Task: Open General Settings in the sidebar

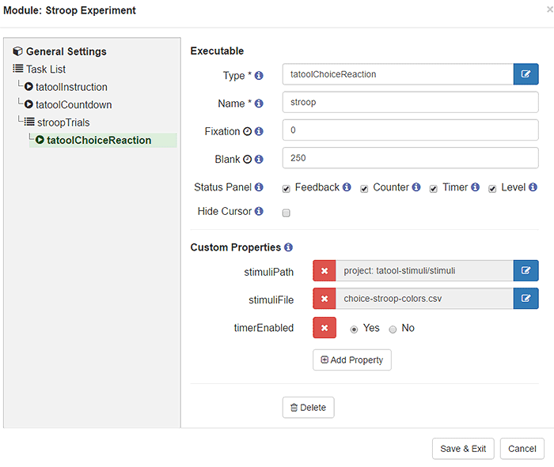Action: (66, 51)
